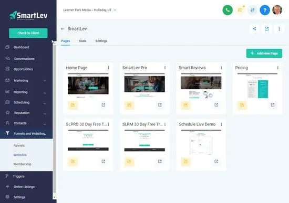
Task: Open the blue help question mark
Action: point(265,10)
